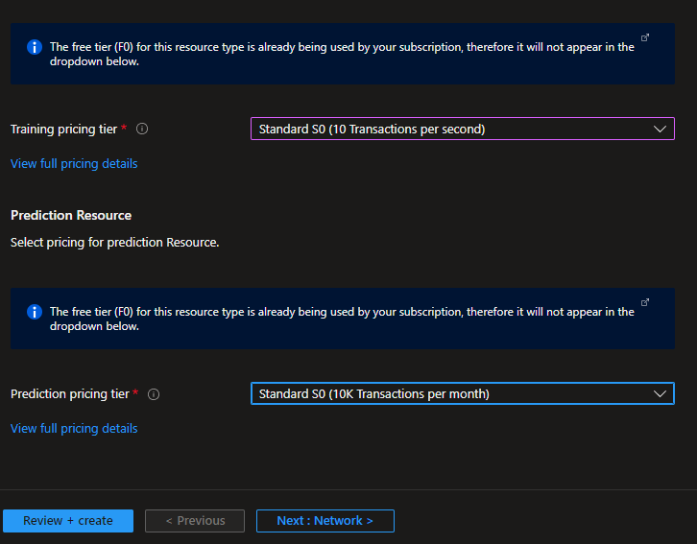Viewport: 697px width, 544px height.
Task: Click the info icon in the banner above Prediction pricing tier
Action: click(x=35, y=312)
